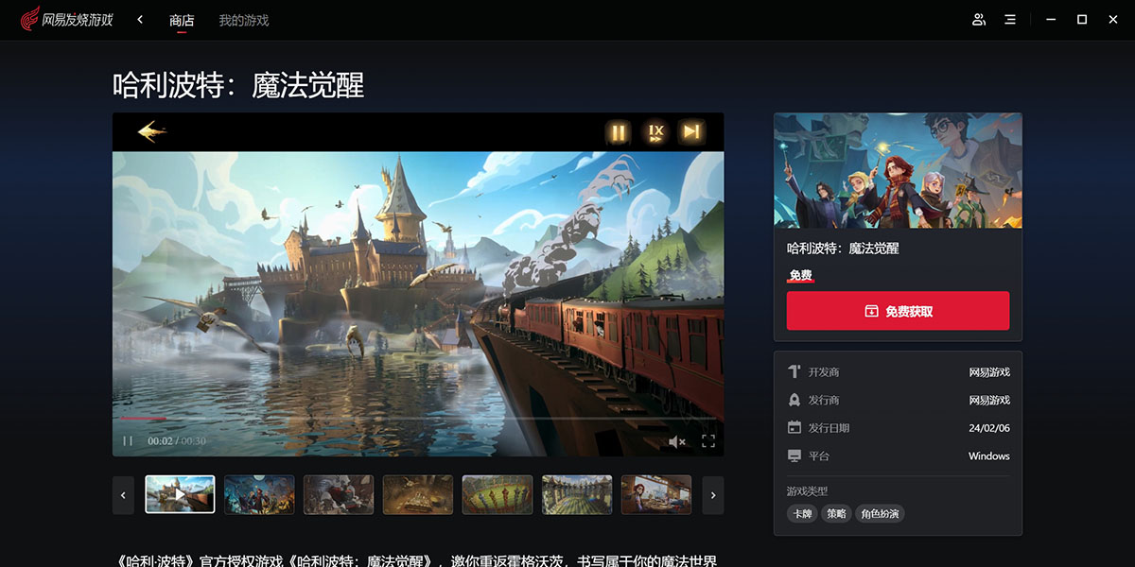The width and height of the screenshot is (1135, 567).
Task: Click the 24/02/06 release date
Action: pyautogui.click(x=990, y=428)
